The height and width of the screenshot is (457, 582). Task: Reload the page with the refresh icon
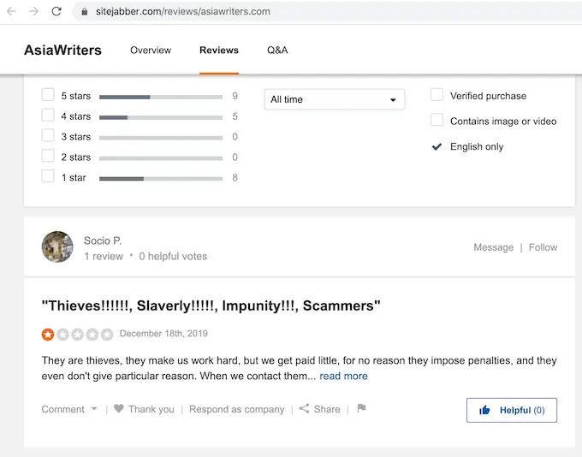[56, 11]
